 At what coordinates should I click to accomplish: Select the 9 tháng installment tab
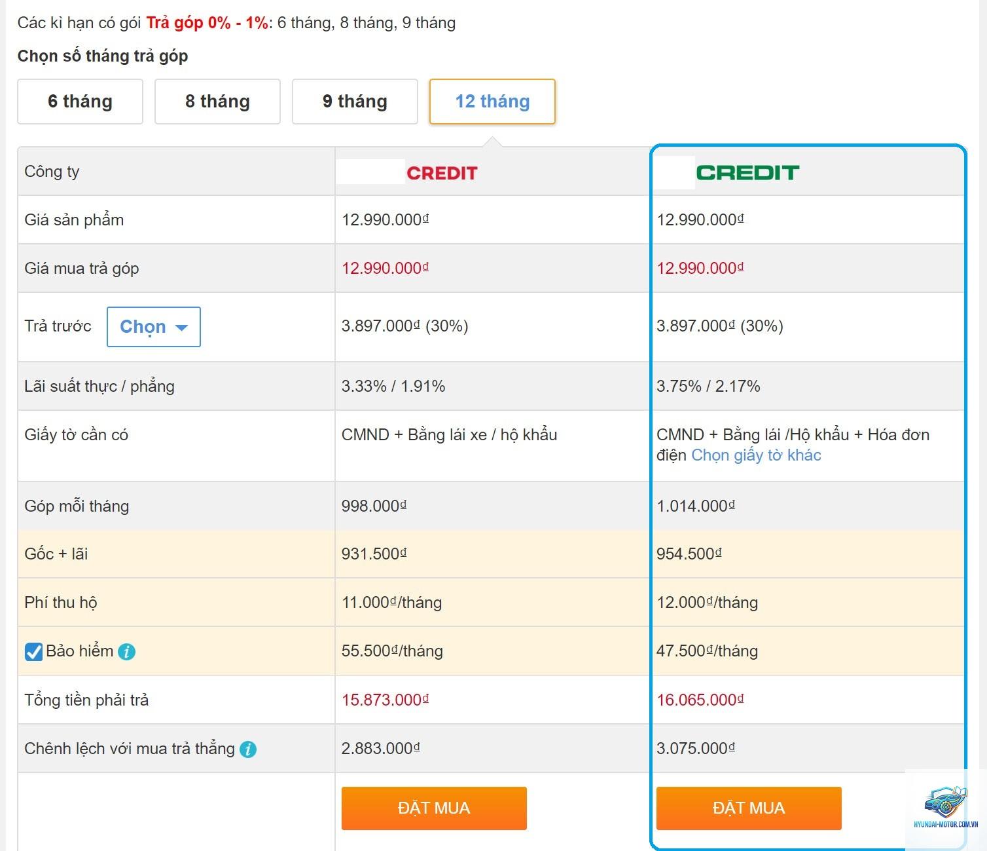(x=355, y=102)
